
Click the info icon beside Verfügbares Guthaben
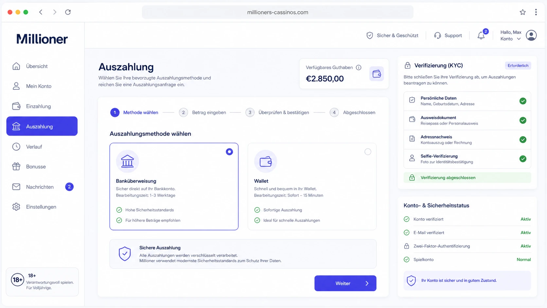pyautogui.click(x=359, y=67)
